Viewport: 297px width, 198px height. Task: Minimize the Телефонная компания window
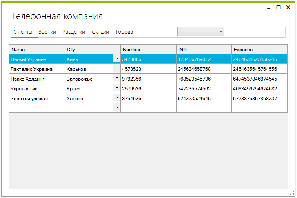(x=269, y=7)
